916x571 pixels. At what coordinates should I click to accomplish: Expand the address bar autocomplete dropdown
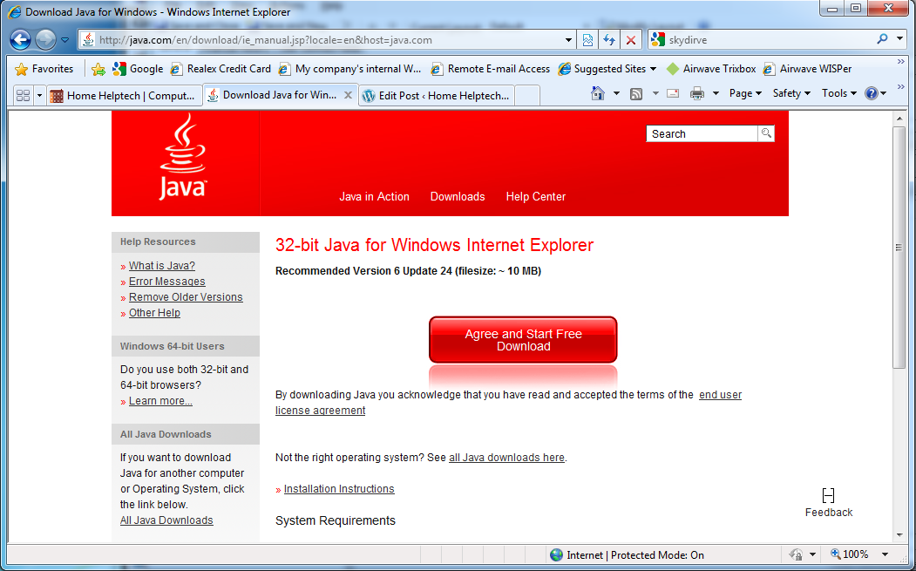pos(568,40)
